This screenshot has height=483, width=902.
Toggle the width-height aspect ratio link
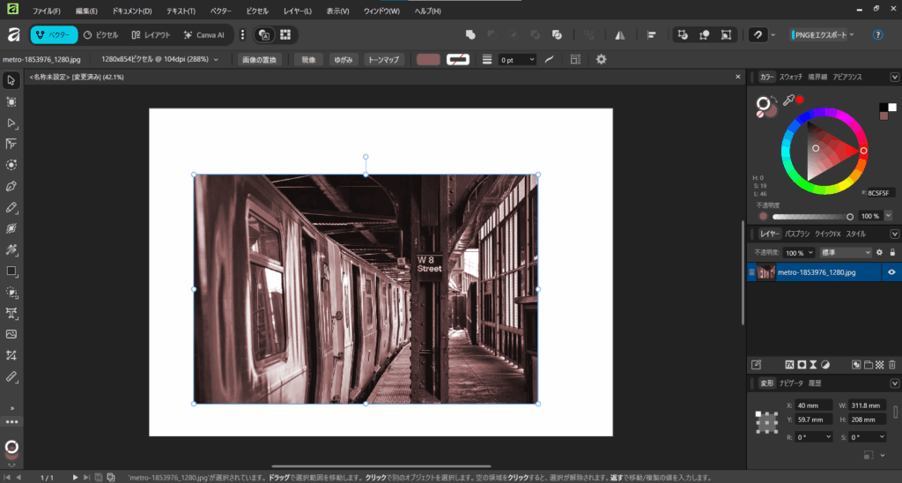(x=894, y=412)
